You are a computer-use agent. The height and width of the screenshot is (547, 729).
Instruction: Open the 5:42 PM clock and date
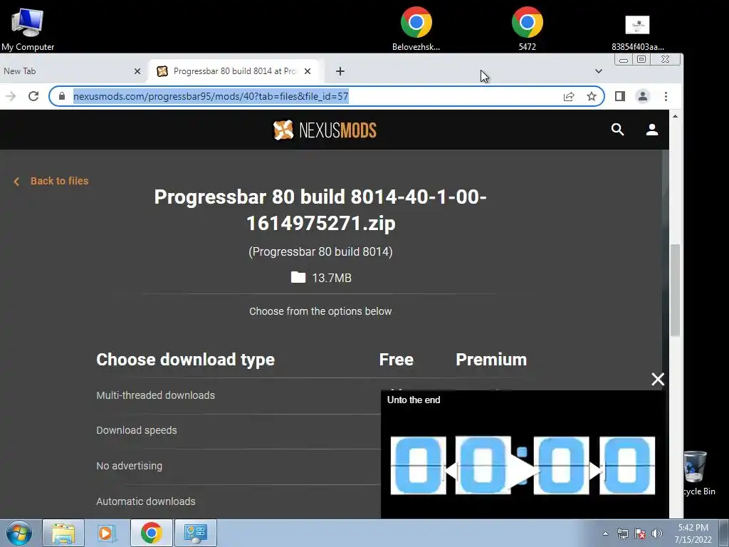pos(693,533)
